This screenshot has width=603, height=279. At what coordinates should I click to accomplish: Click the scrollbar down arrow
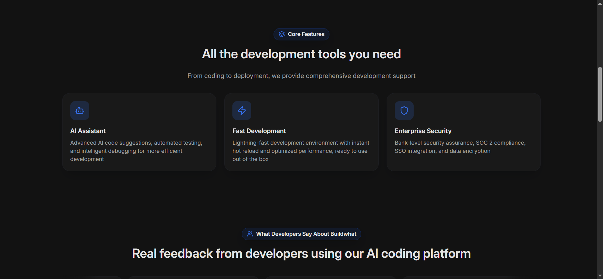pyautogui.click(x=600, y=276)
